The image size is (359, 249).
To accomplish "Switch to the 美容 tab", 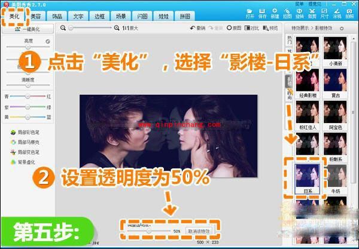I will click(36, 16).
